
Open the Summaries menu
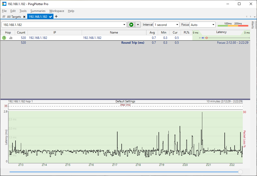tap(38, 11)
